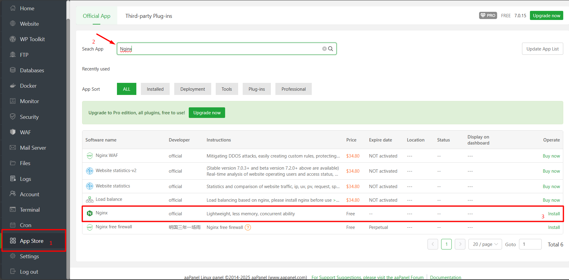
Task: Switch to the Official App tab
Action: (97, 16)
